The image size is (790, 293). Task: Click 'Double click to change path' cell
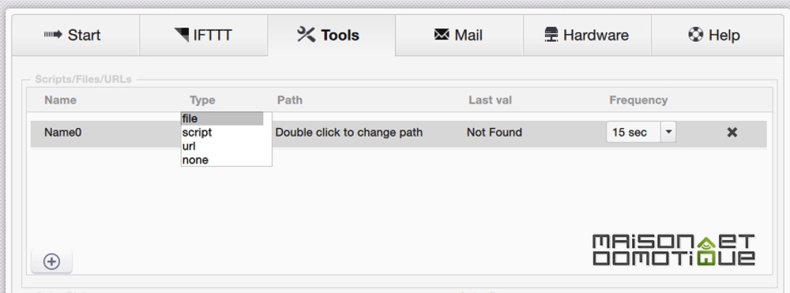coord(349,133)
